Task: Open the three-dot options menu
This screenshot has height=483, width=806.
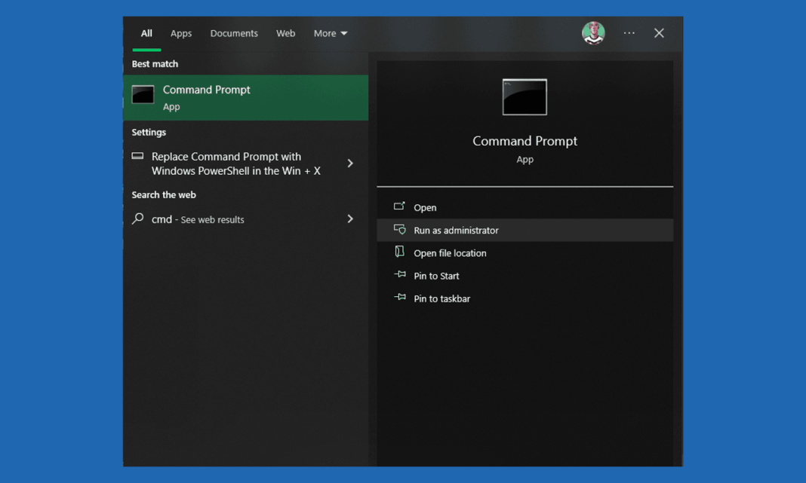Action: coord(629,33)
